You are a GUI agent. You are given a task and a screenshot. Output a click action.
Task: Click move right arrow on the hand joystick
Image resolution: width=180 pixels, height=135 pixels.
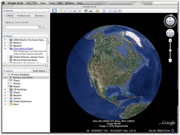pos(173,33)
